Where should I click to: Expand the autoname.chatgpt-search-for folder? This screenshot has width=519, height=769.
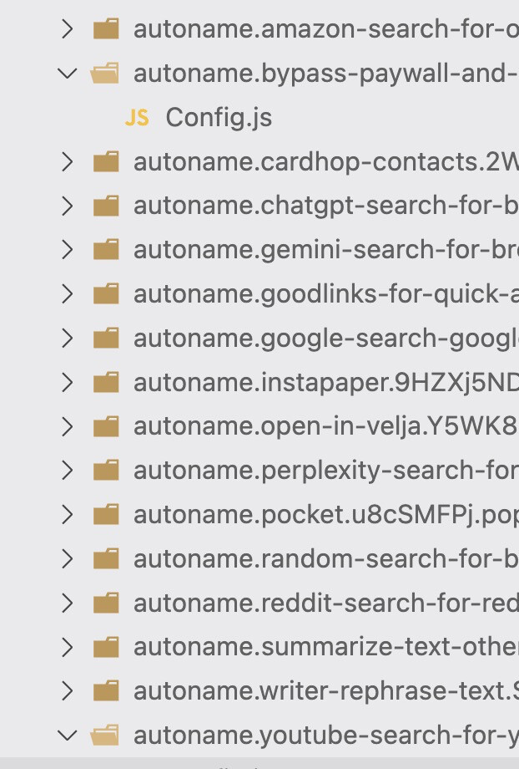(x=67, y=206)
